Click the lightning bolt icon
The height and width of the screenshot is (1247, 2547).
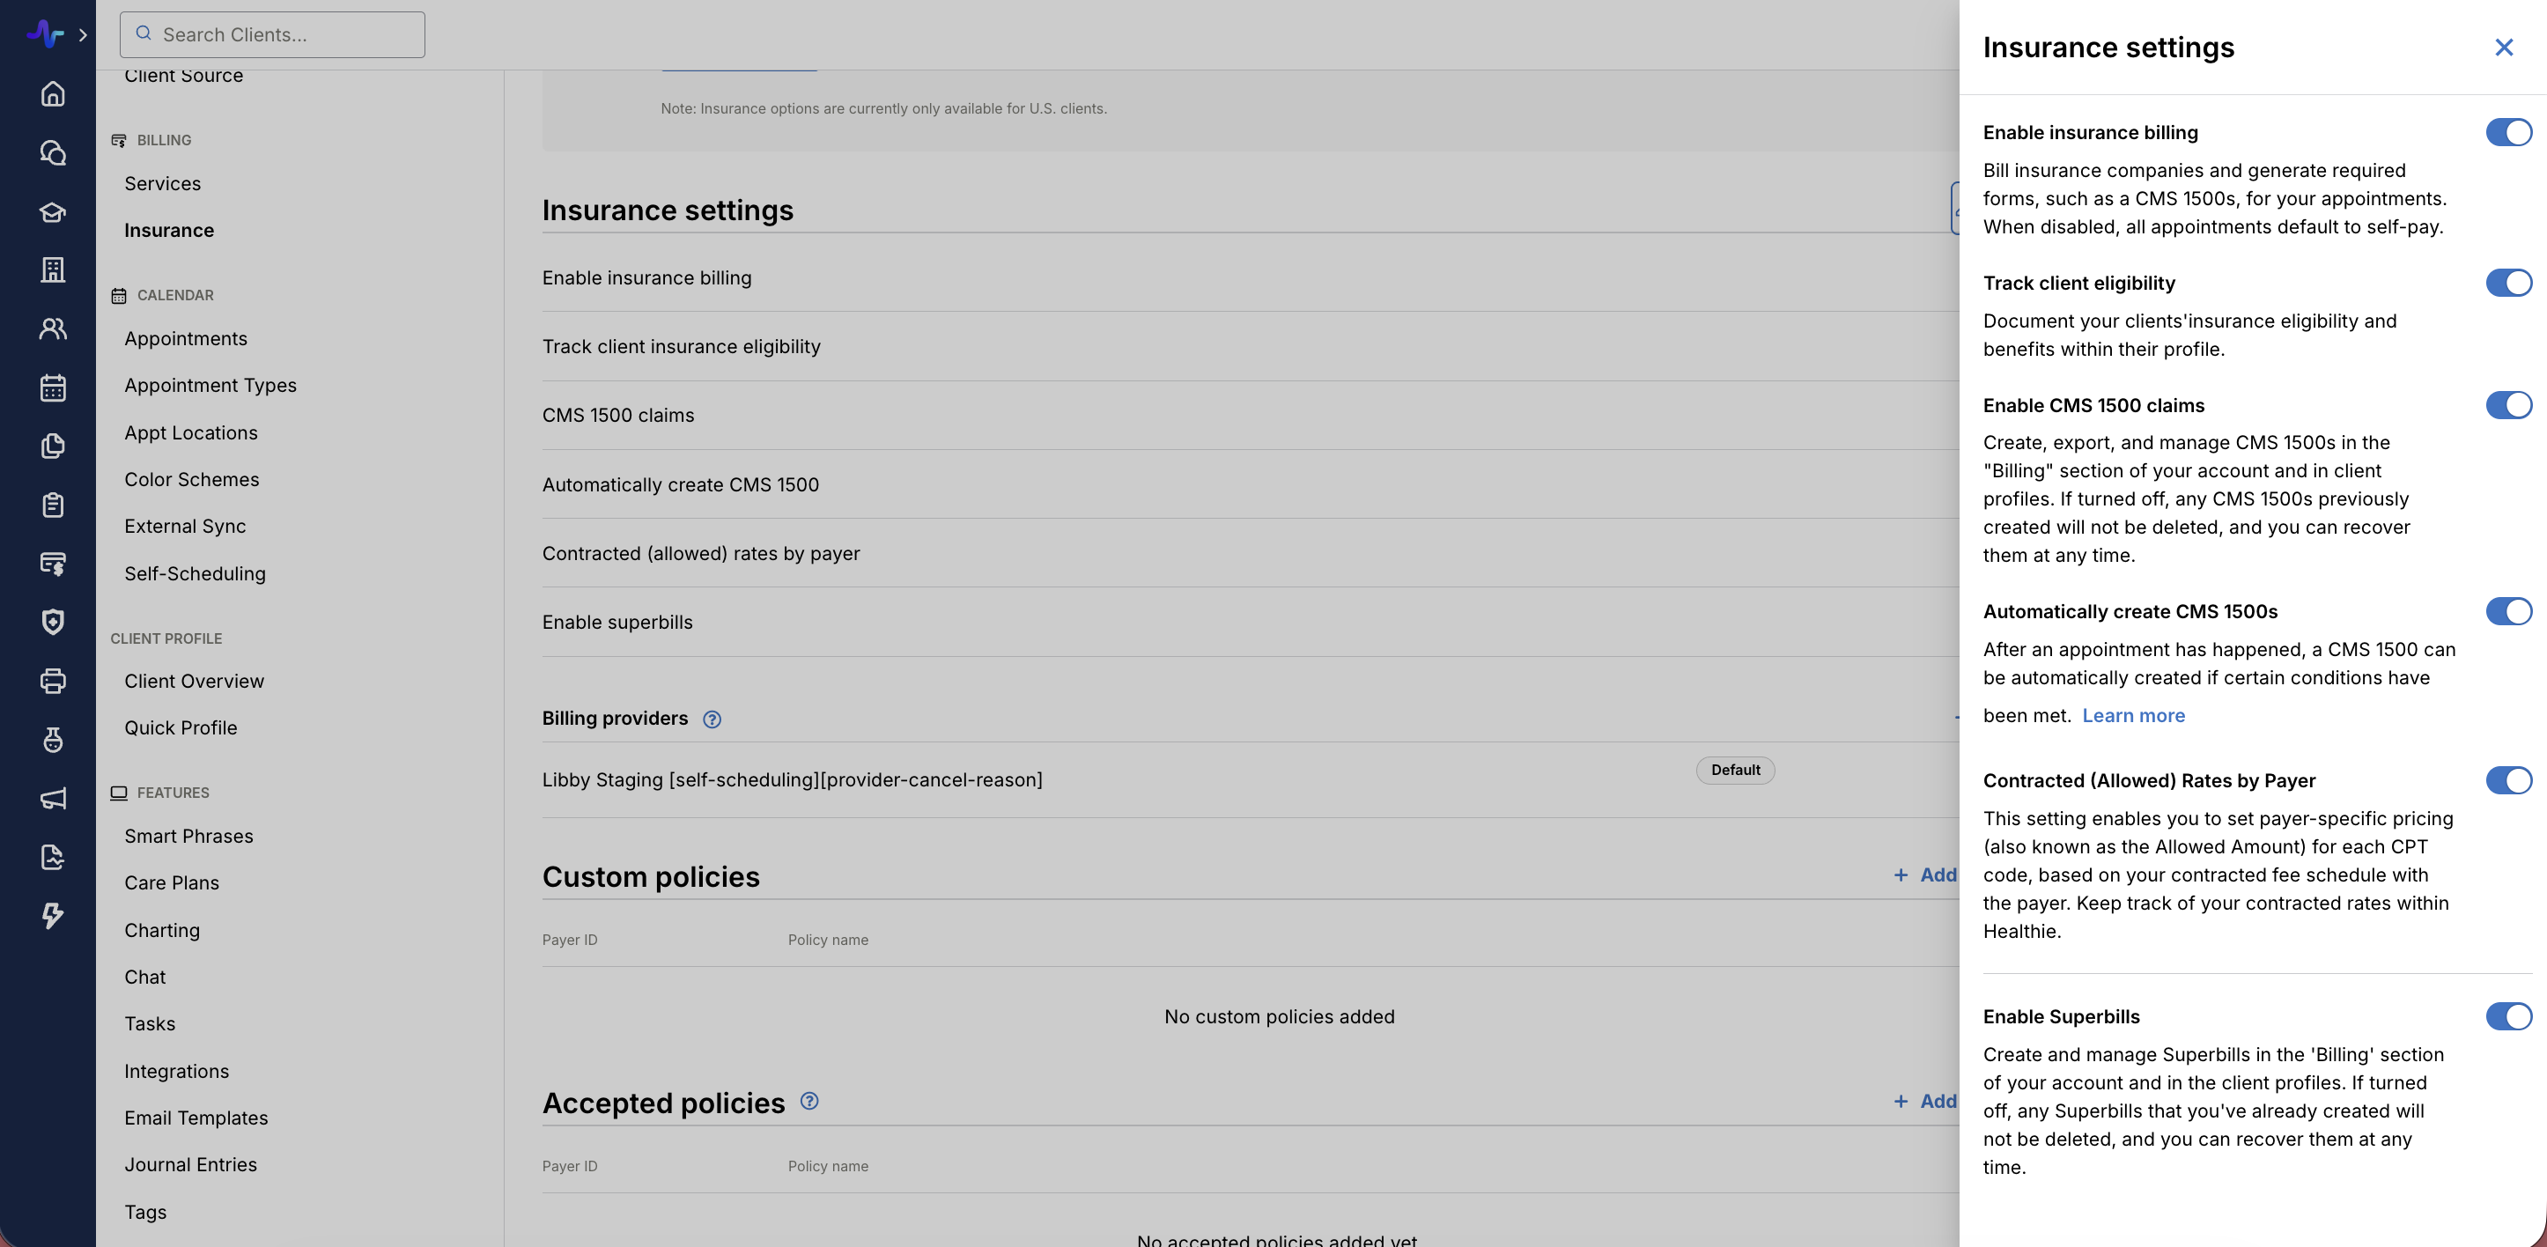(53, 916)
